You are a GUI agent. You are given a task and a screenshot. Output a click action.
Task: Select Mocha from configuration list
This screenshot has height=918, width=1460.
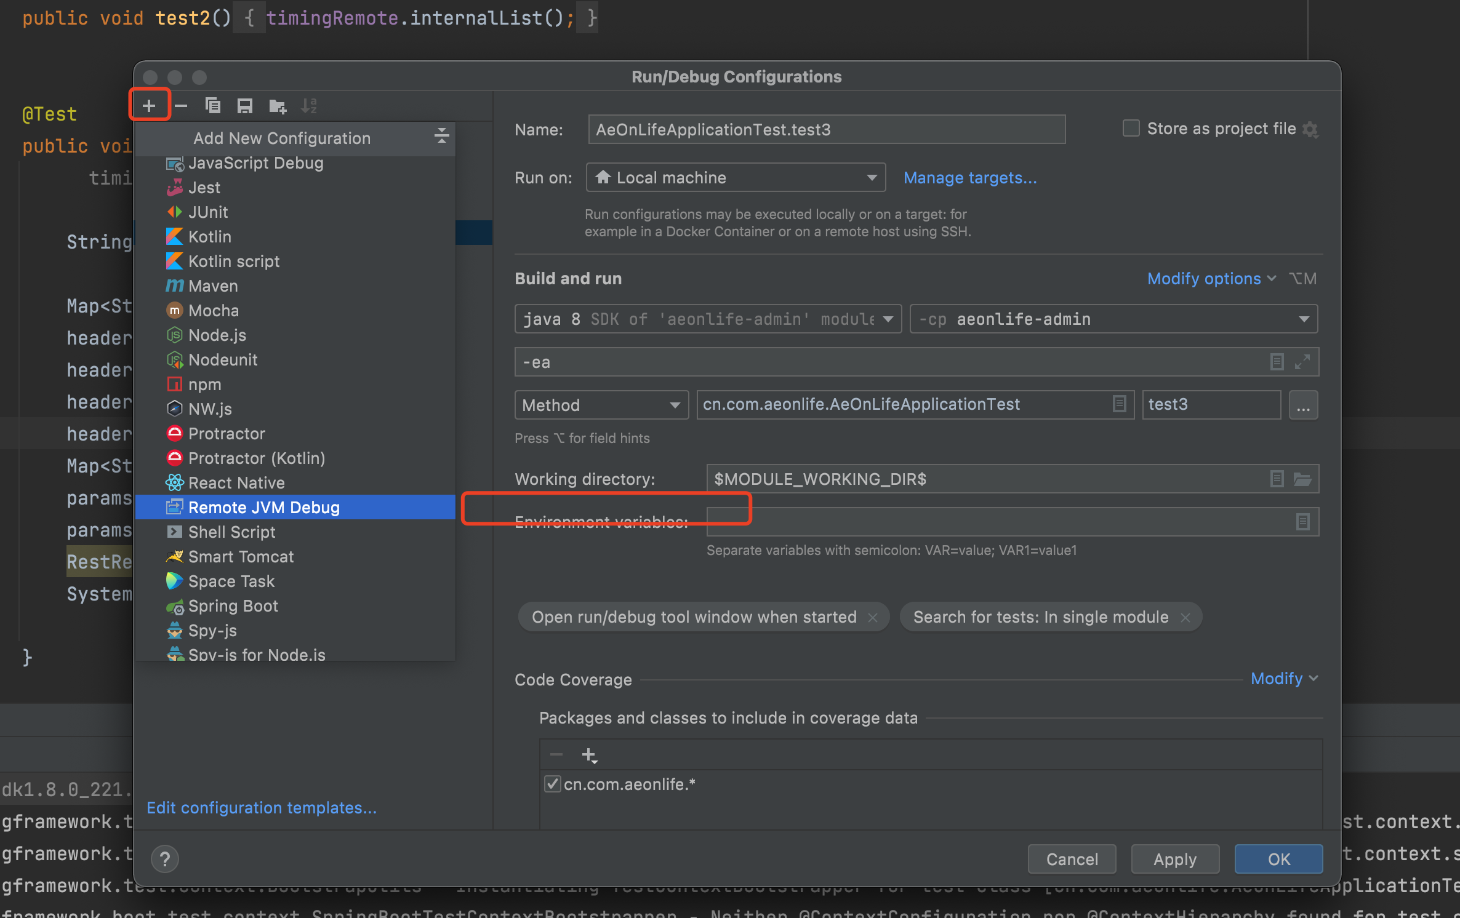pos(295,311)
